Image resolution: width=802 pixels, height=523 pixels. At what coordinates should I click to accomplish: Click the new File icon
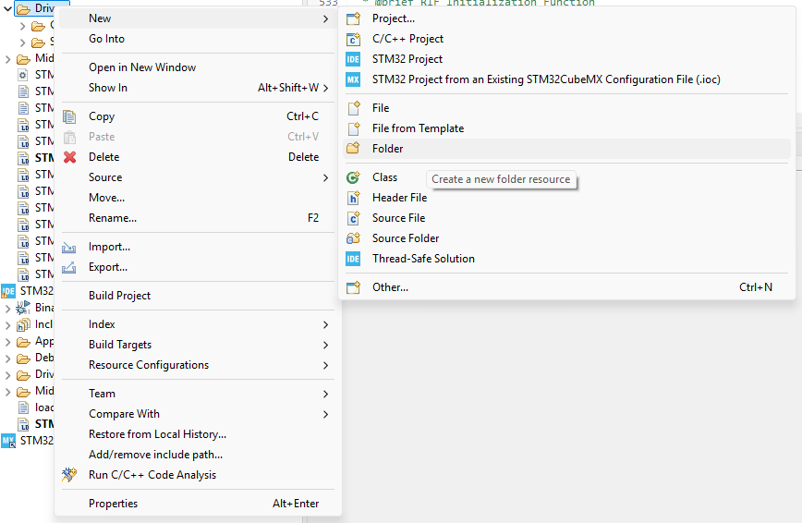pyautogui.click(x=354, y=108)
